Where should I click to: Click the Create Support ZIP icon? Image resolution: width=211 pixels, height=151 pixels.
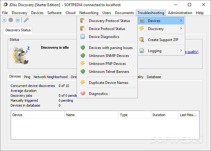pyautogui.click(x=142, y=40)
